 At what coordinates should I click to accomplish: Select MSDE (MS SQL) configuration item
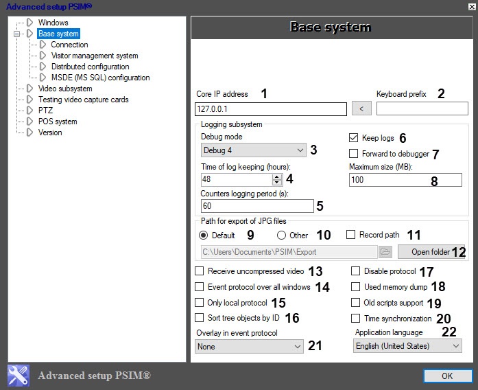(100, 78)
